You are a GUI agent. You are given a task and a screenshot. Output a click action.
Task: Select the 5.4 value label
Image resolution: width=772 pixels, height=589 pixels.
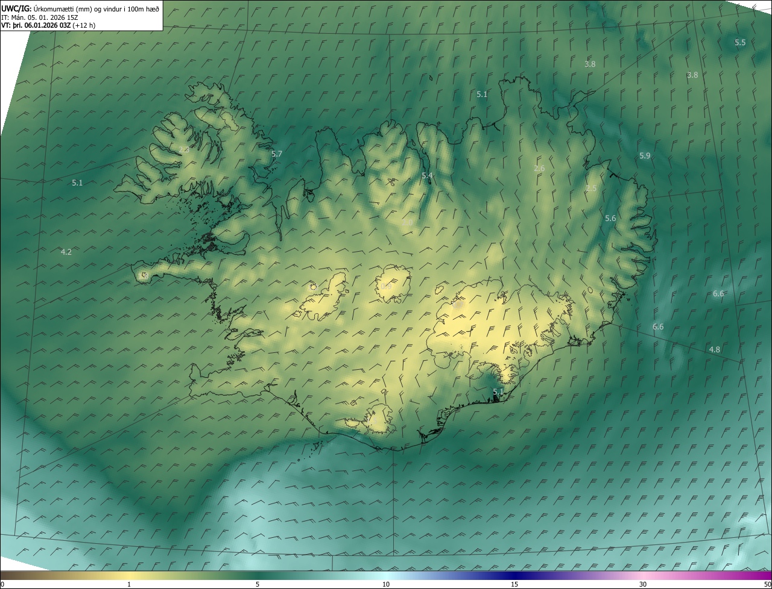[x=427, y=176]
